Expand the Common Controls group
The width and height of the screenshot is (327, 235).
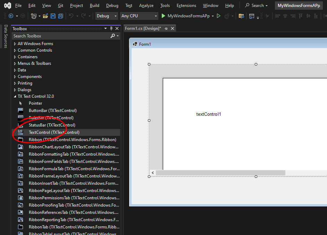[x=15, y=50]
